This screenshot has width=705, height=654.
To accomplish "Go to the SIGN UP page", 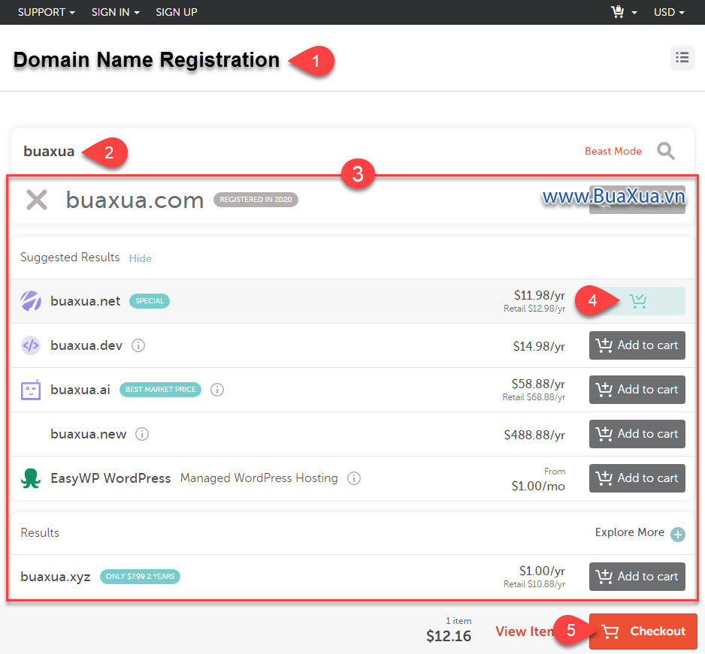I will 176,12.
